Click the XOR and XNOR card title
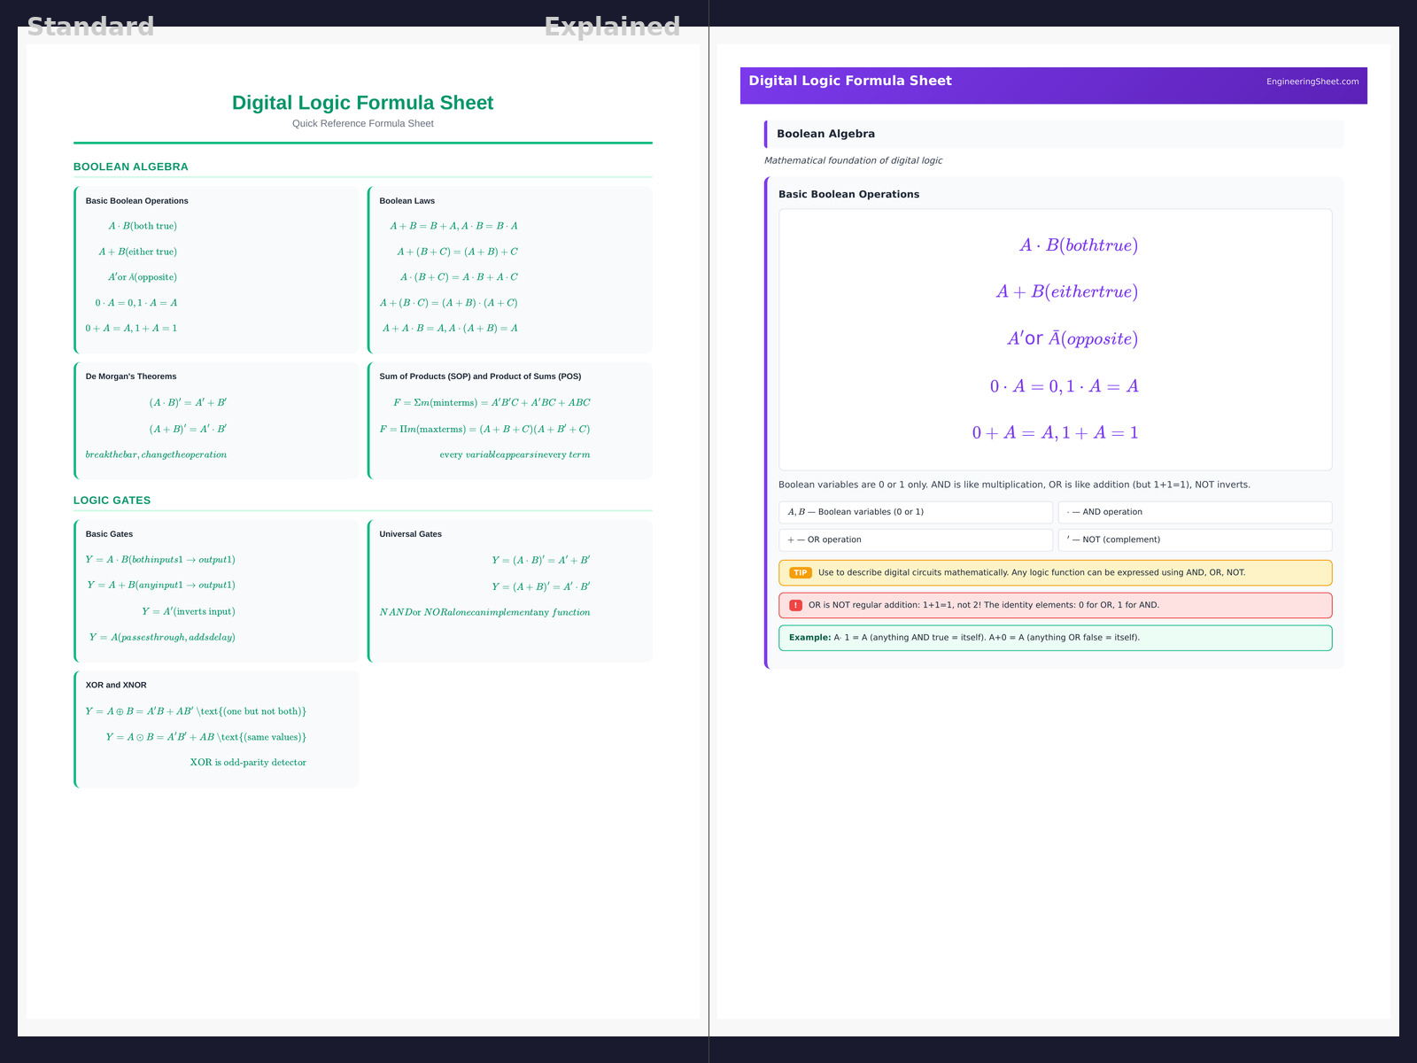 coord(116,685)
